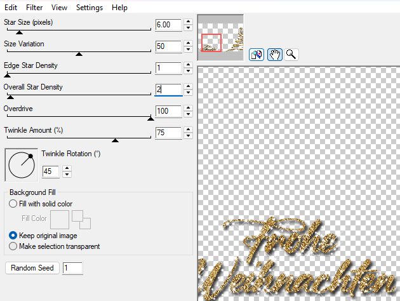400x301 pixels.
Task: Increase Edge Star Density spinner value
Action: pyautogui.click(x=188, y=65)
